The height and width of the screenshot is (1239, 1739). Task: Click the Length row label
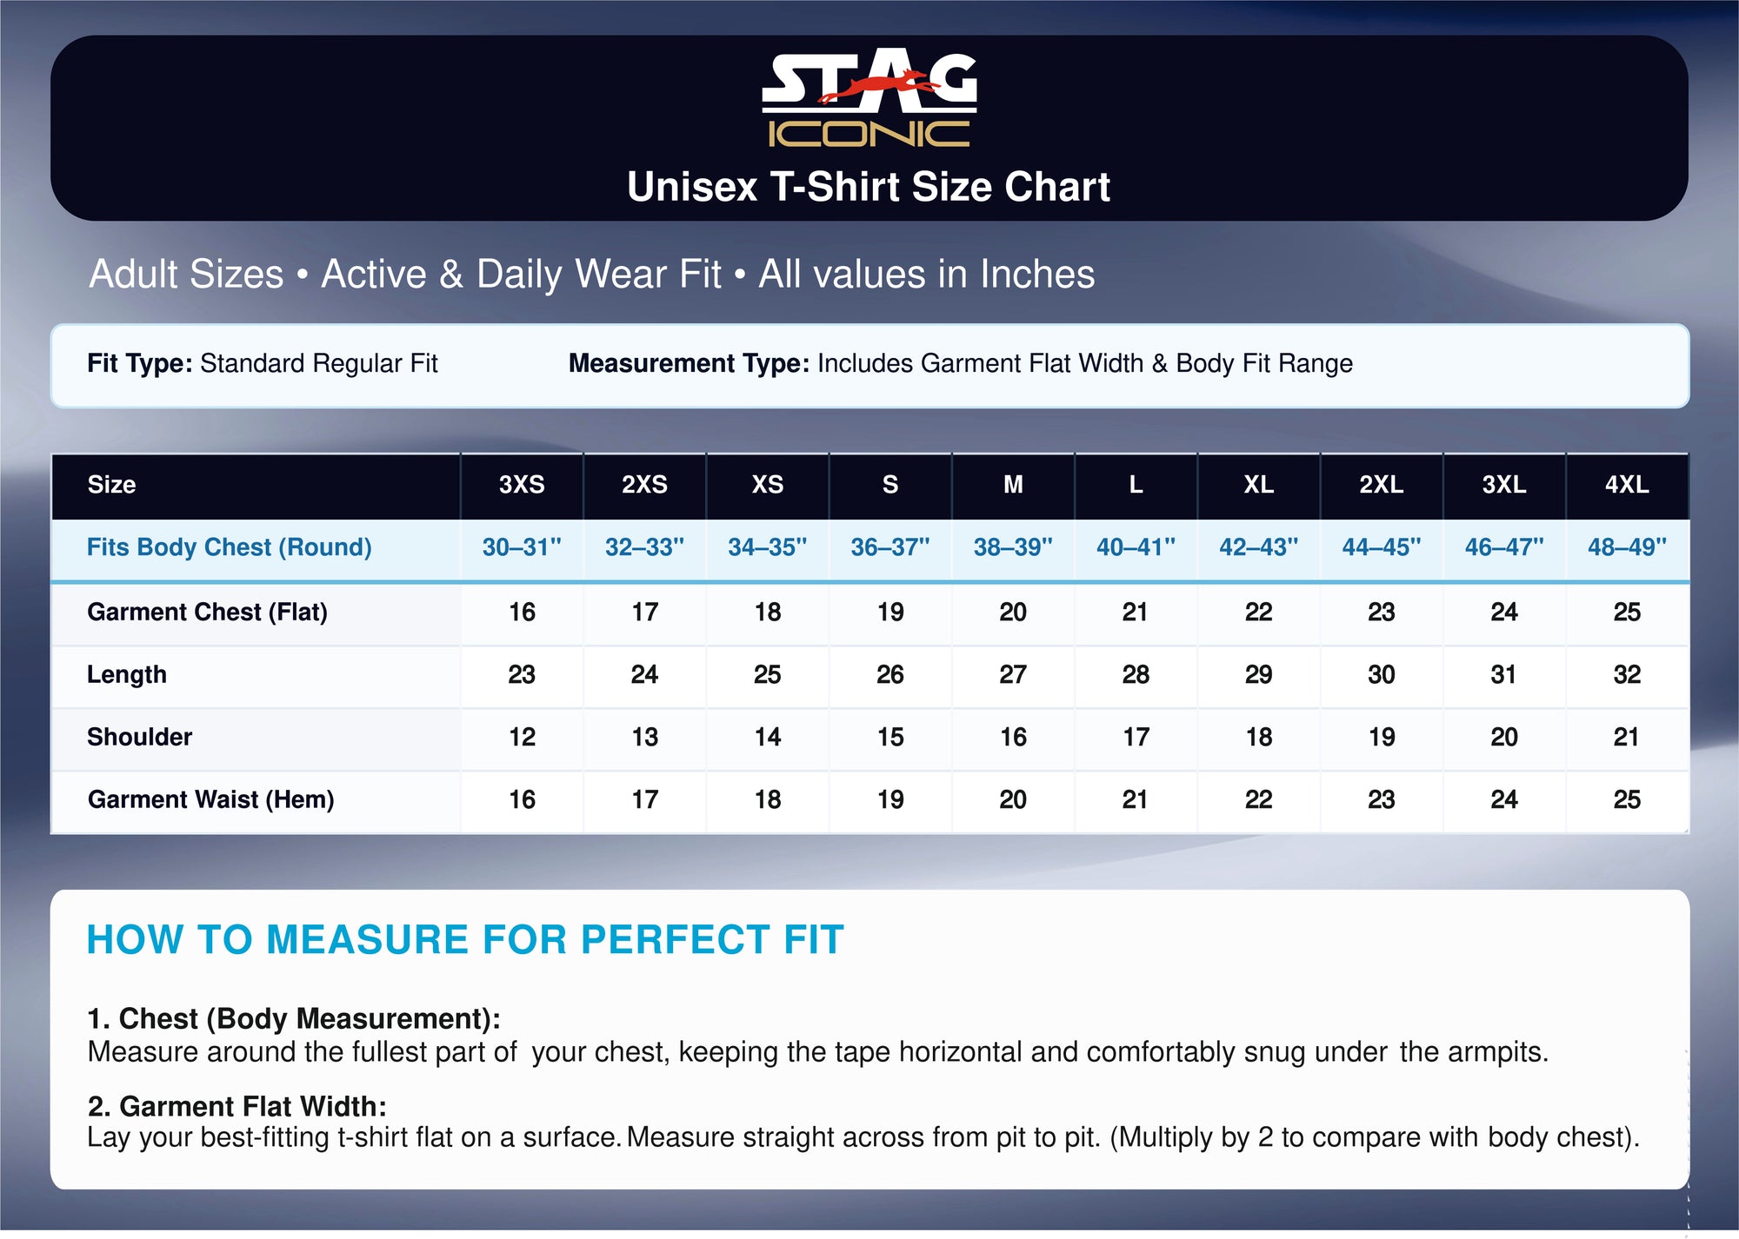(x=127, y=674)
